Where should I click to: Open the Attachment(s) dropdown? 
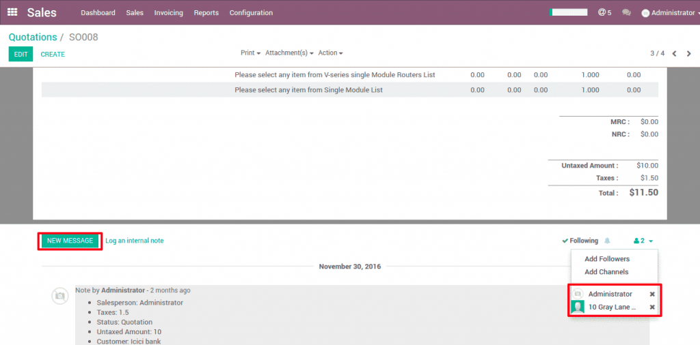click(289, 53)
